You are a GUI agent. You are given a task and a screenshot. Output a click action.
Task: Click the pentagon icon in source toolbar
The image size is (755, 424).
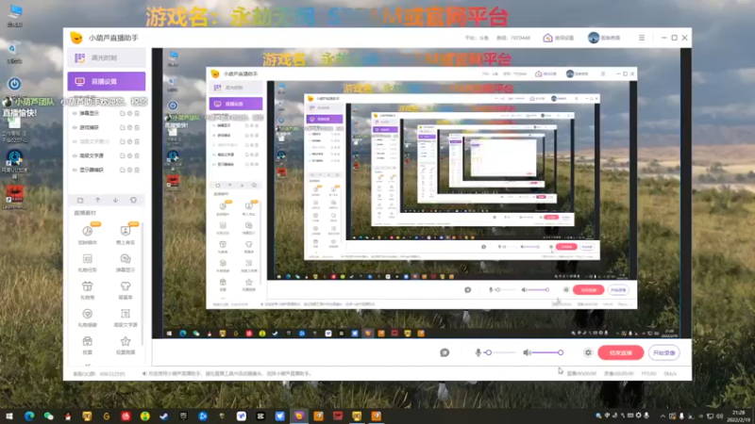[133, 200]
